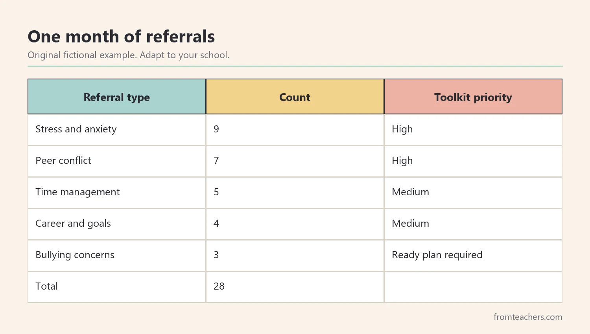Select the 'Peer conflict' cell
The height and width of the screenshot is (334, 590).
[x=117, y=161]
